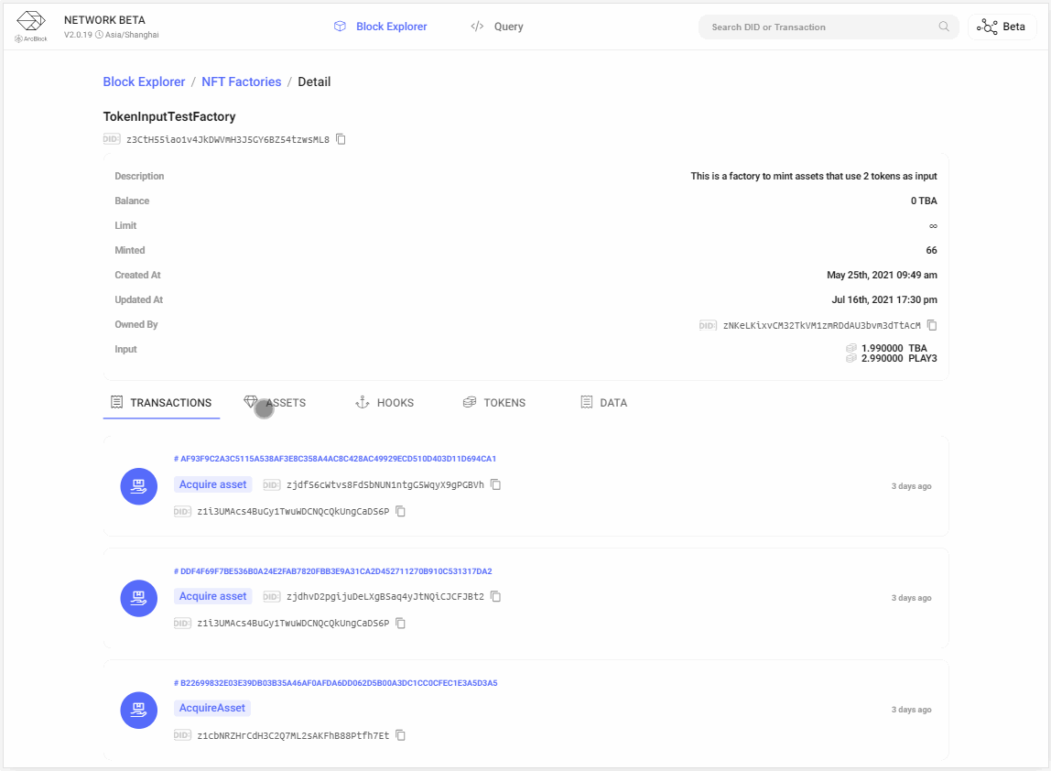Copy the zjdfS6cWtvs8 DID in first transaction
Image resolution: width=1051 pixels, height=771 pixels.
496,484
